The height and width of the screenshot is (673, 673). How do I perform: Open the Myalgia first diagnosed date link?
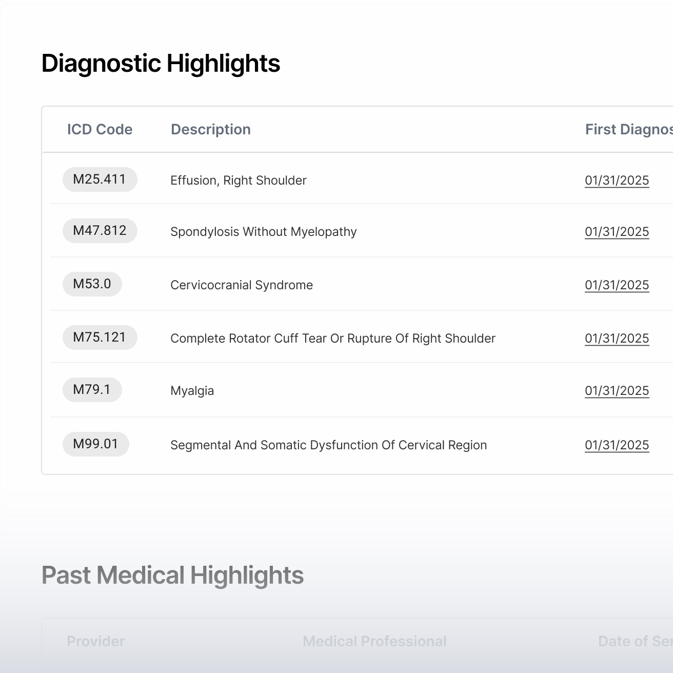[x=617, y=391]
